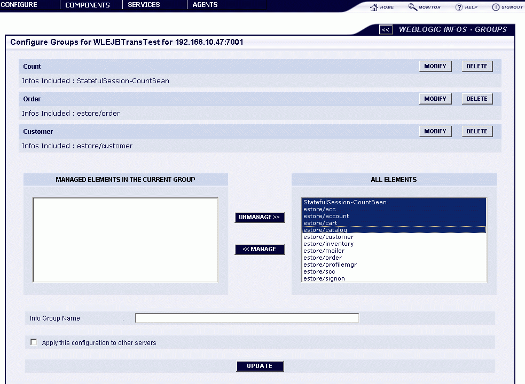The height and width of the screenshot is (384, 525).
Task: Enable Apply this configuration to other servers
Action: [x=34, y=342]
